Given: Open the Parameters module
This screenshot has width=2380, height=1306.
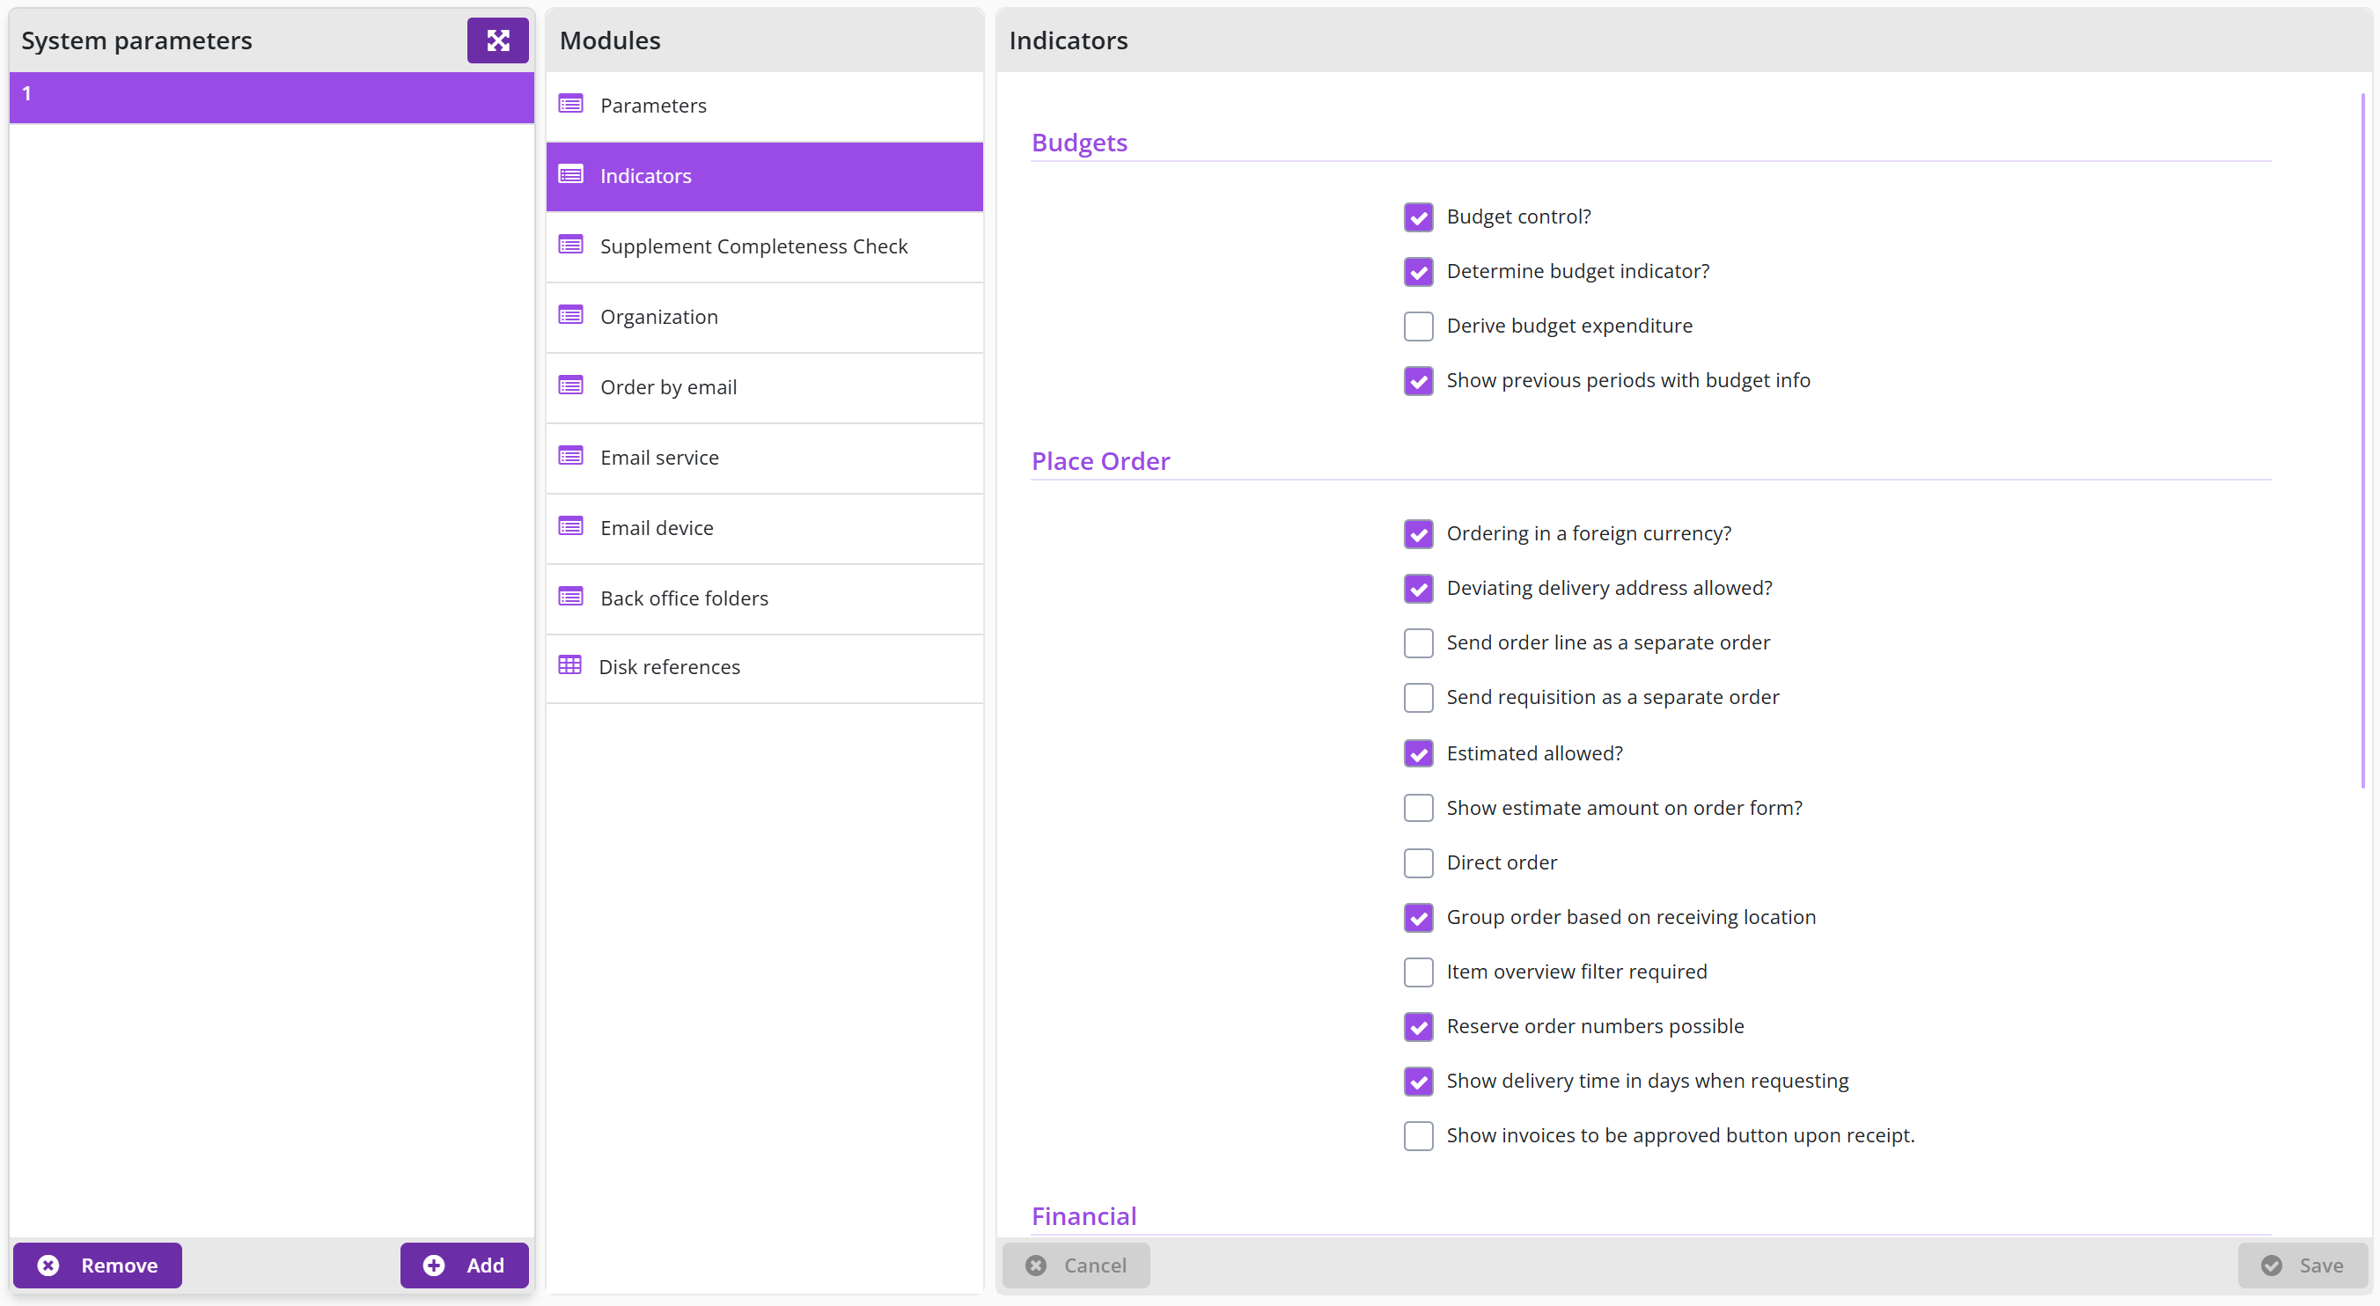Looking at the screenshot, I should click(764, 106).
